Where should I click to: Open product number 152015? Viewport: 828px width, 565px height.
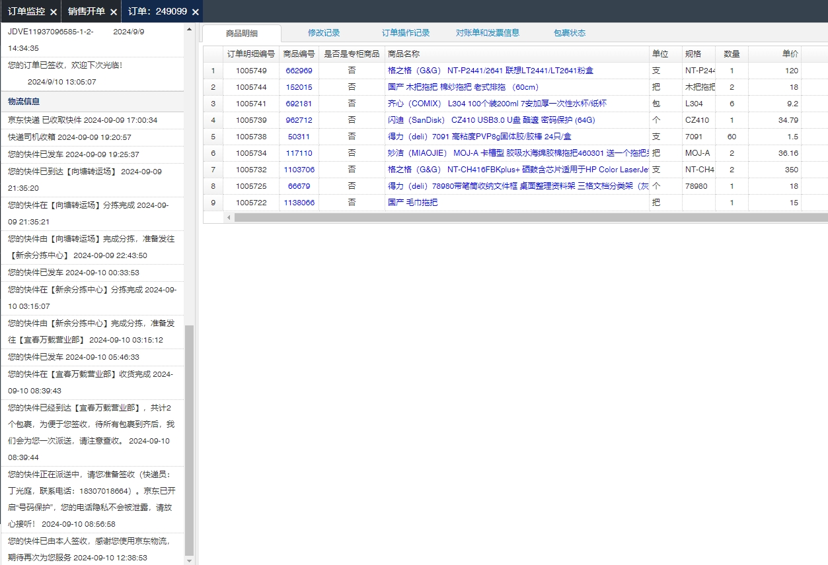pos(299,87)
